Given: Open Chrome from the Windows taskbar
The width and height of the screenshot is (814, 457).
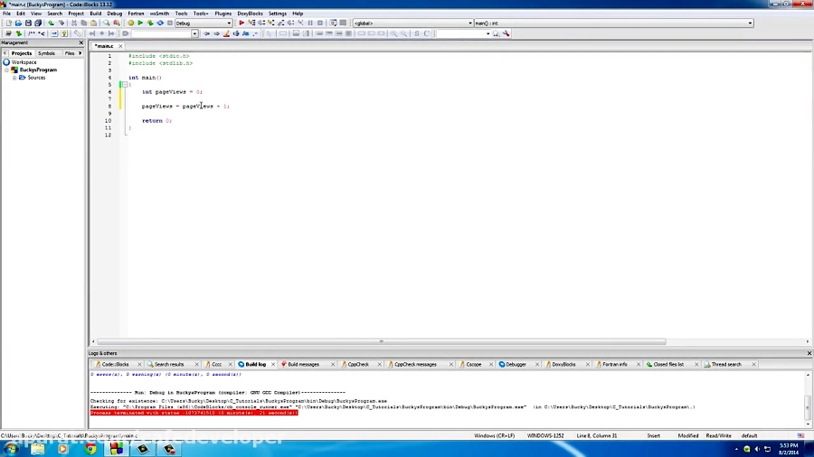Looking at the screenshot, I should click(91, 448).
